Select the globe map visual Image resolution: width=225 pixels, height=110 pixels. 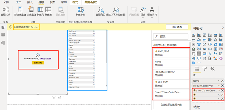click(194, 49)
